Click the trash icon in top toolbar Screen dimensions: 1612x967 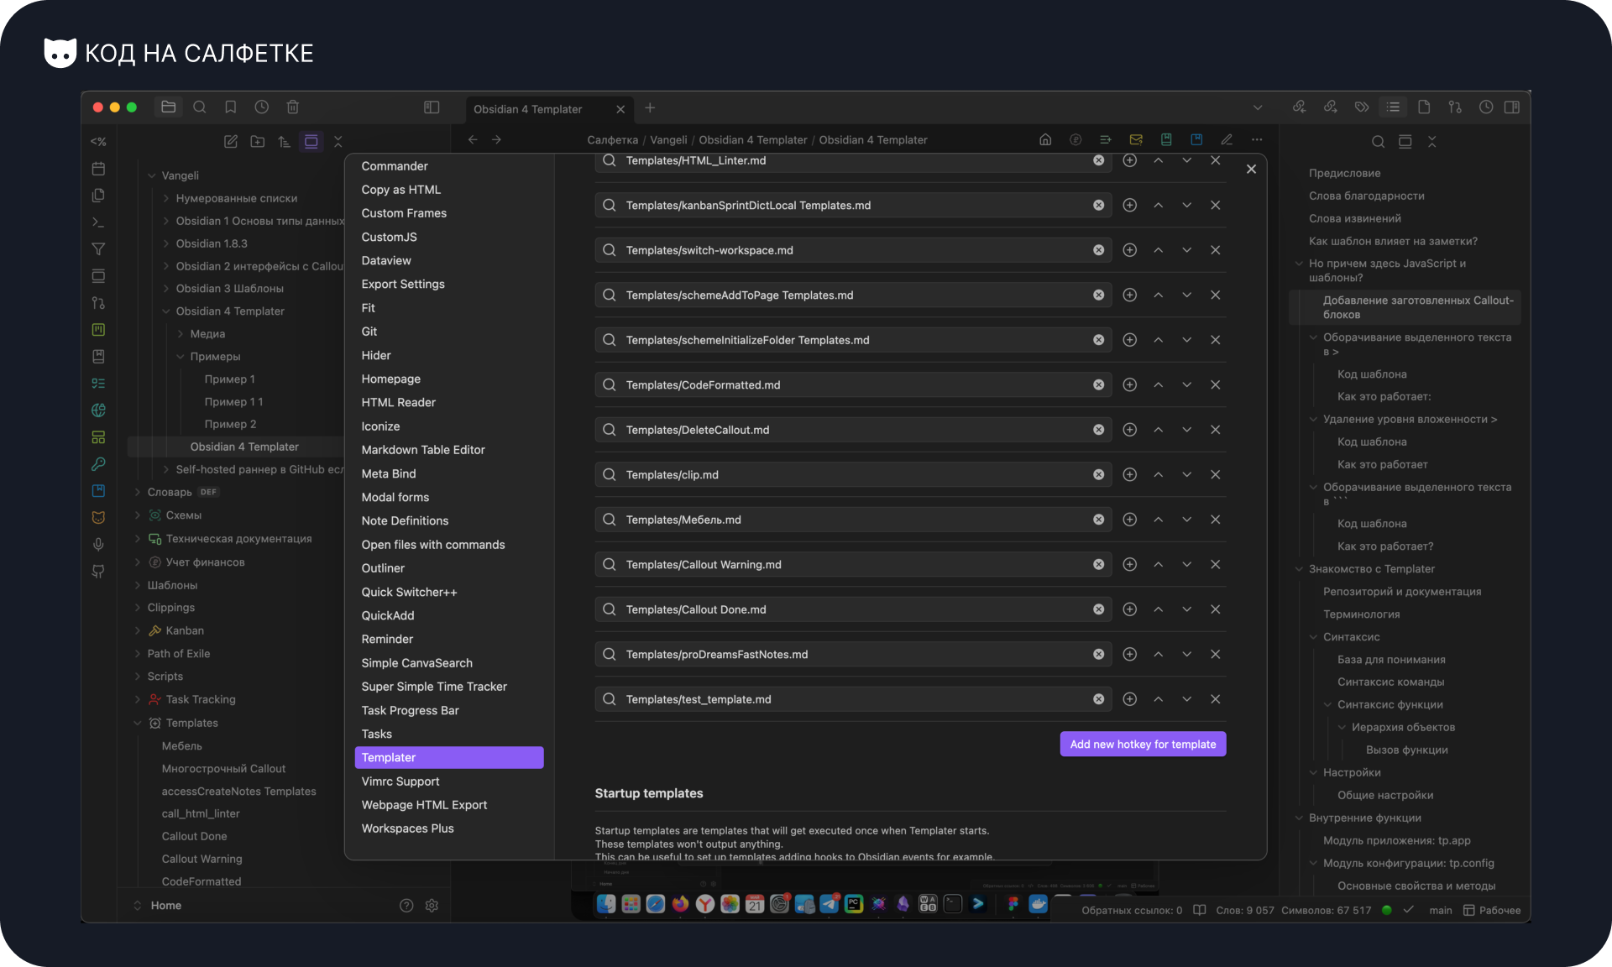point(293,107)
